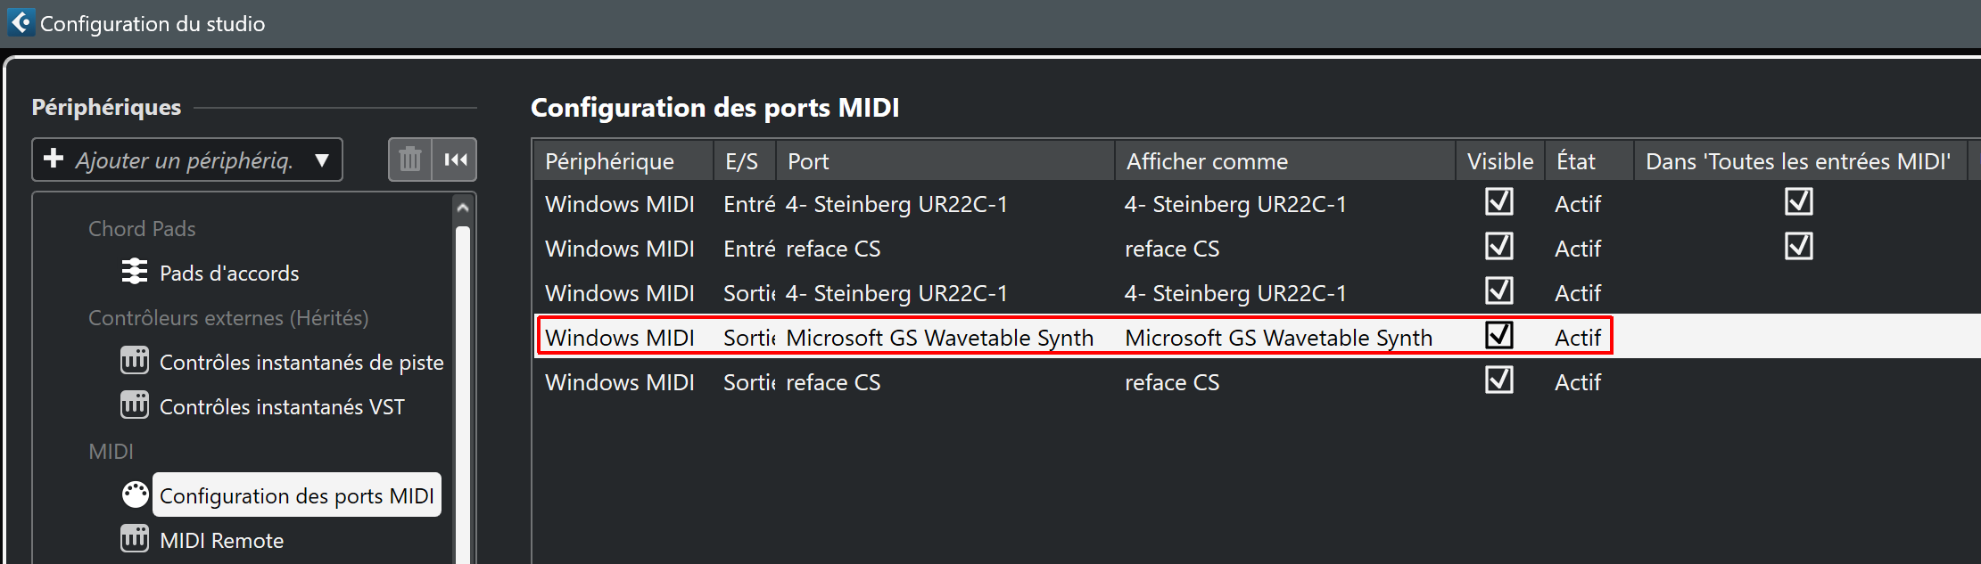This screenshot has height=564, width=1981.
Task: Click Actif state for Microsoft GS Wavetable Synth
Action: (1578, 338)
